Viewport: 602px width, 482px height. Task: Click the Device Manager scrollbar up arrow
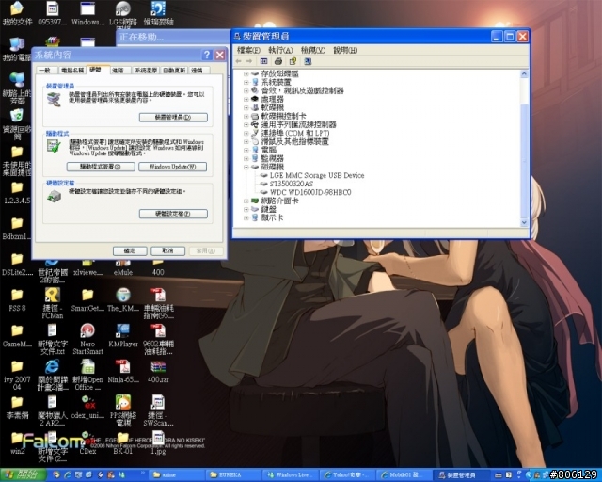[x=524, y=73]
